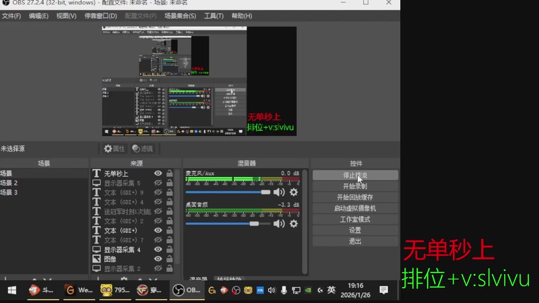Show the 显示器采集 5 source

pyautogui.click(x=158, y=183)
